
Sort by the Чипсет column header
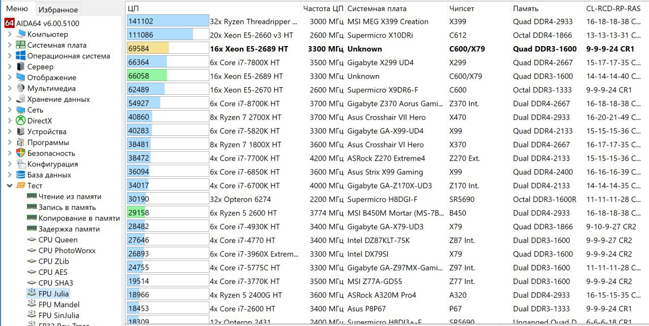click(479, 8)
